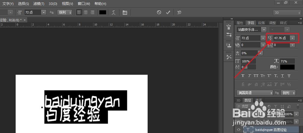Toggle standard ligatures fi button
Screen dimensions: 303x133
(x=243, y=85)
